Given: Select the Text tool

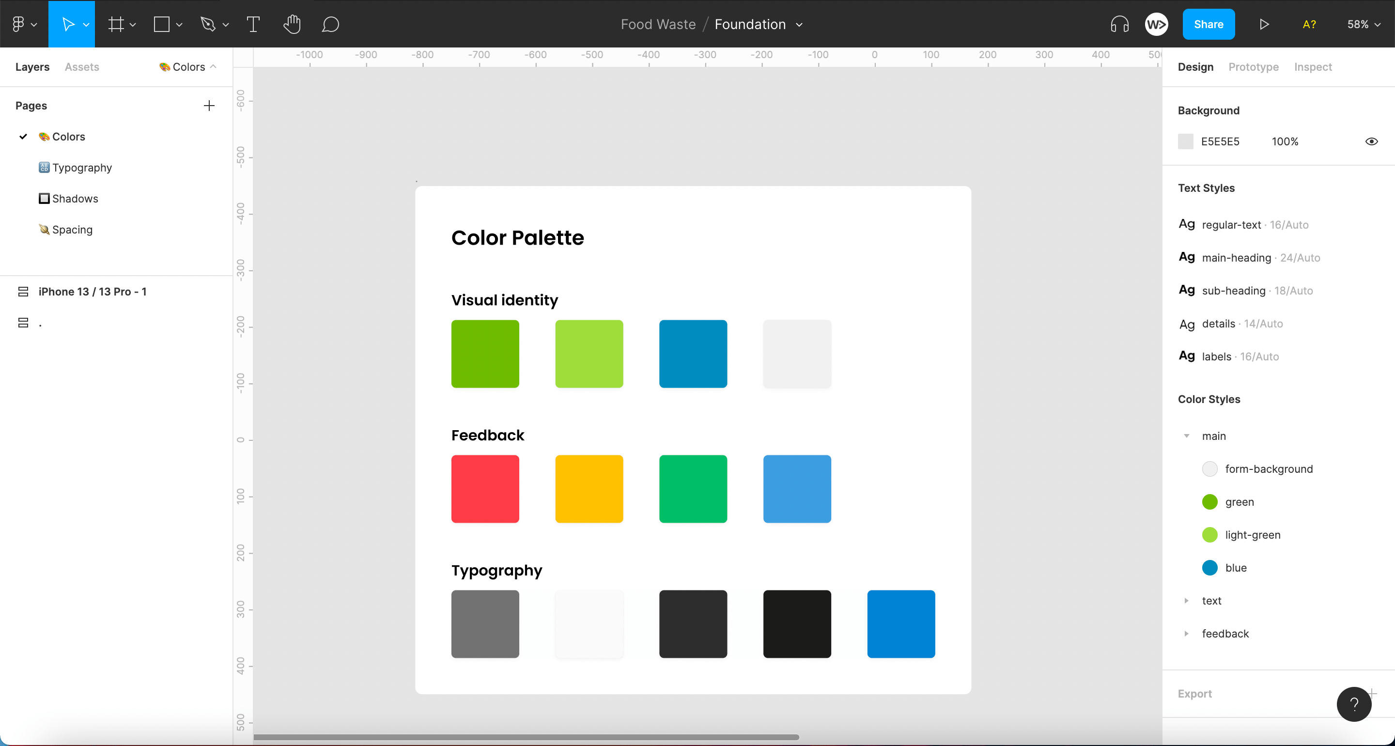Looking at the screenshot, I should (253, 24).
